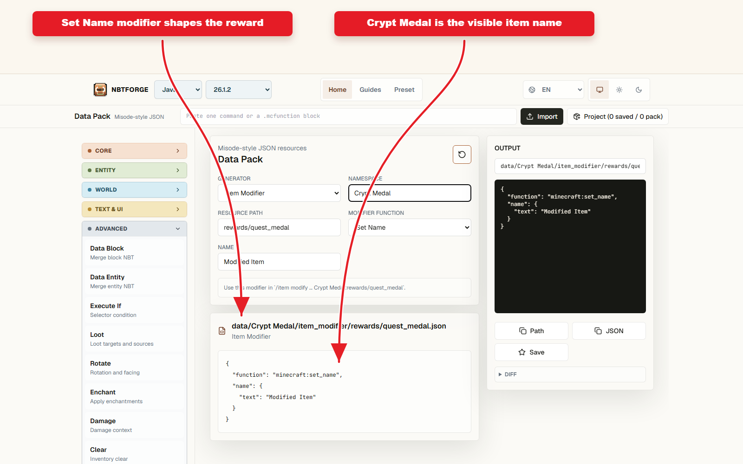
Task: Open the Modifier Function Set Name dropdown
Action: click(x=410, y=227)
